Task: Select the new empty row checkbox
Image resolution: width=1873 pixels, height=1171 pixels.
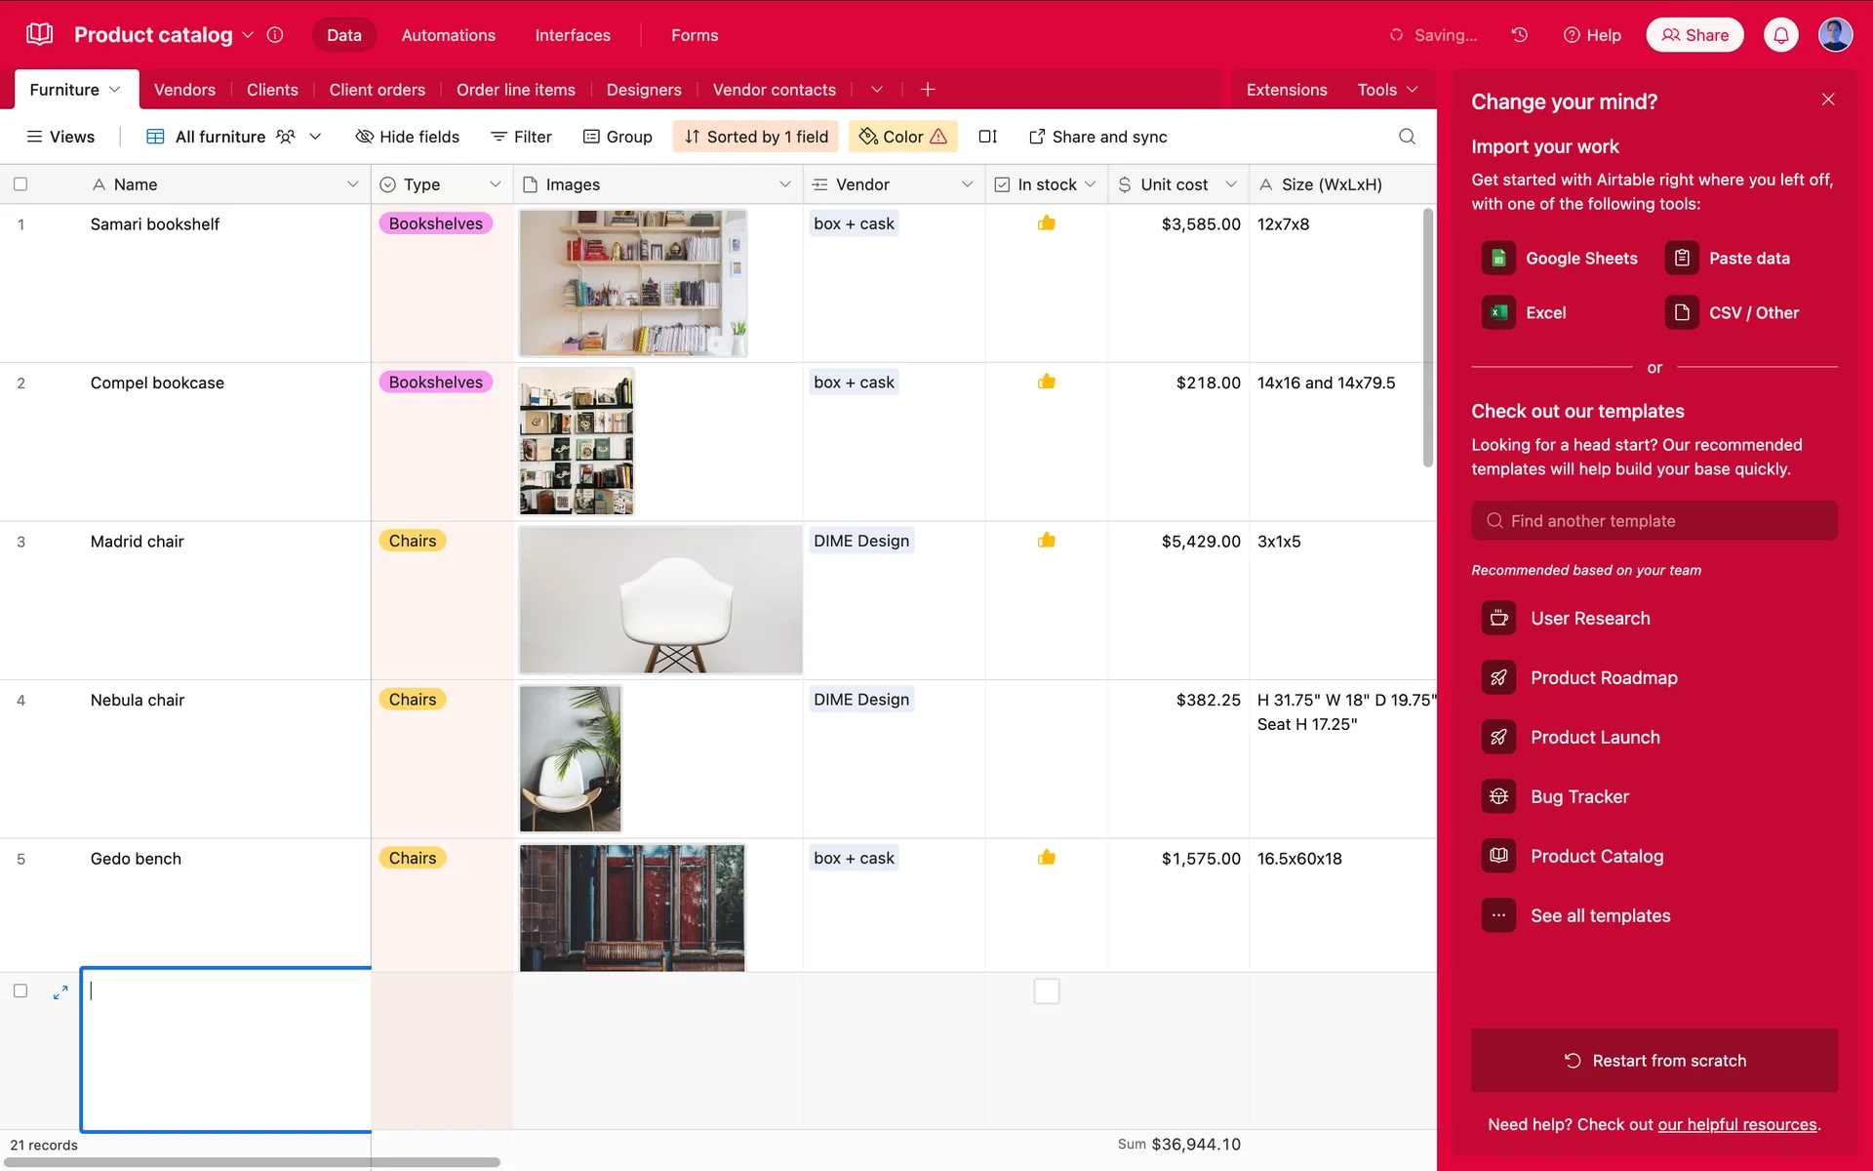Action: point(20,991)
